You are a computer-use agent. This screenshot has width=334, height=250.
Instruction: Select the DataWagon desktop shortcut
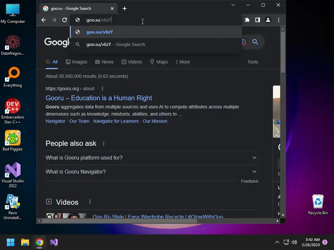coord(13,45)
